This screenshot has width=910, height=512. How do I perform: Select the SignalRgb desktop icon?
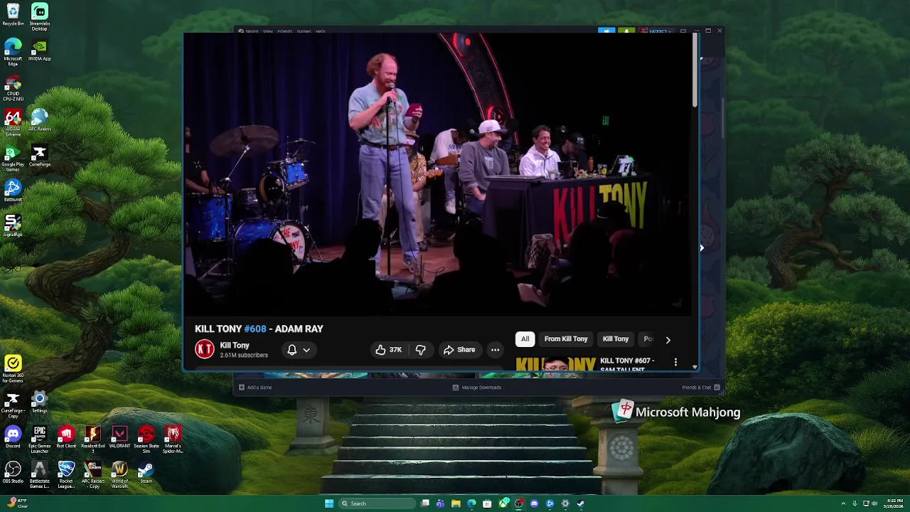click(13, 226)
